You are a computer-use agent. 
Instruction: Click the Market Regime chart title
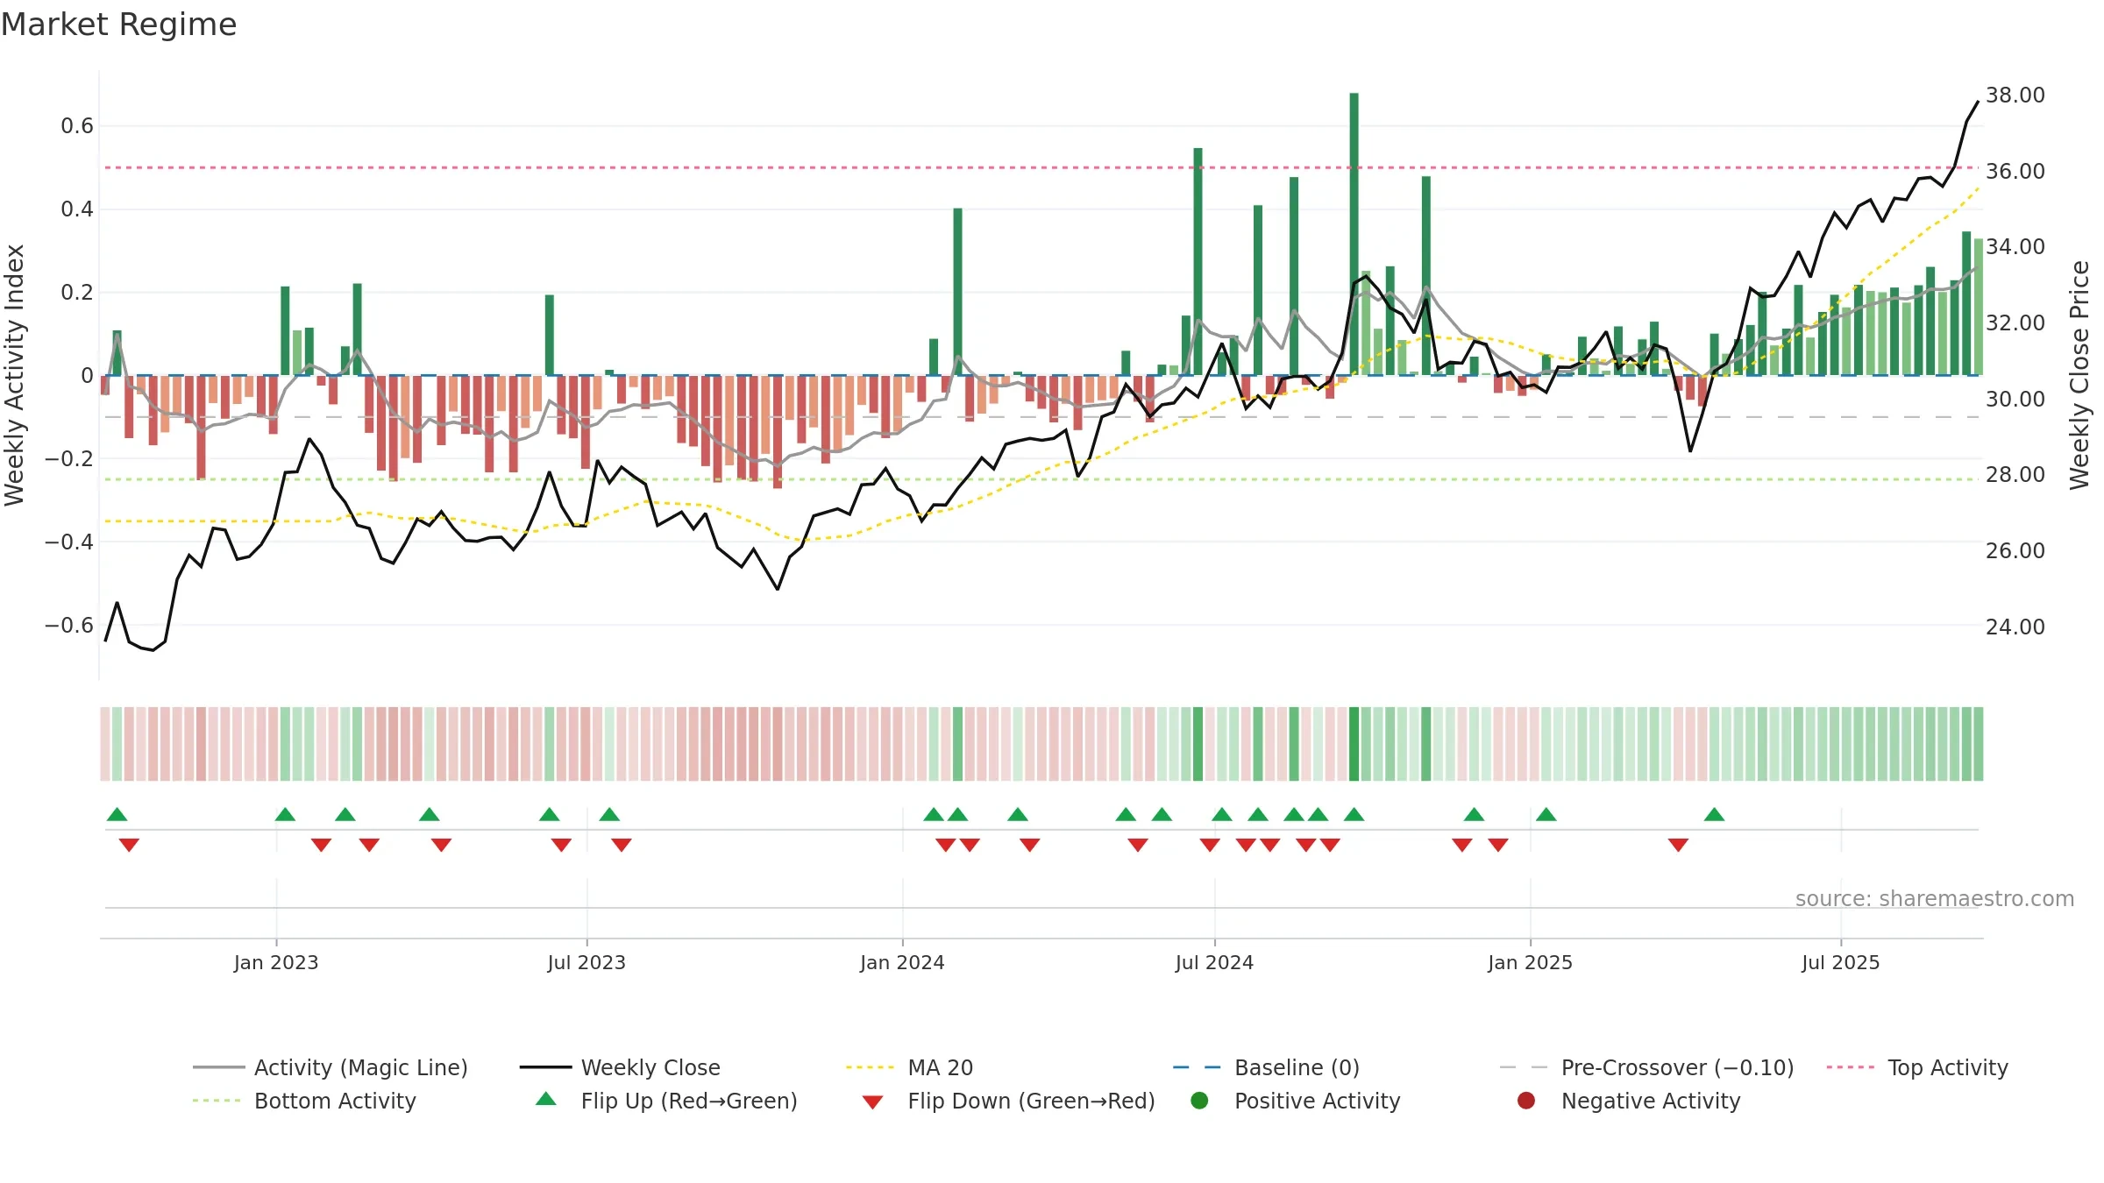118,25
